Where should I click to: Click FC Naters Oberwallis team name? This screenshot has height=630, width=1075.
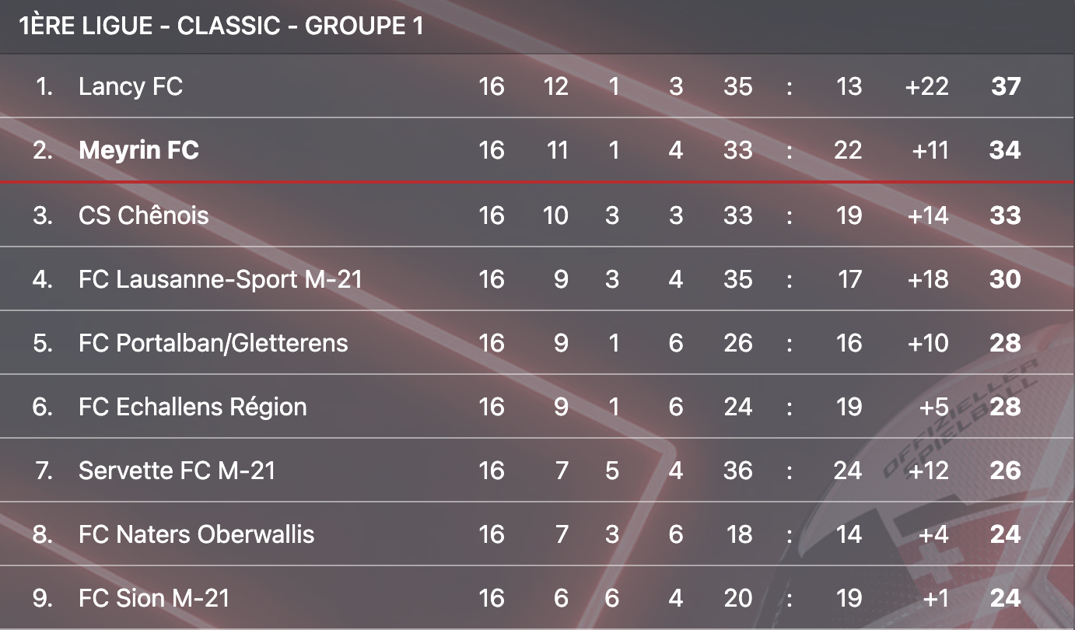(196, 534)
